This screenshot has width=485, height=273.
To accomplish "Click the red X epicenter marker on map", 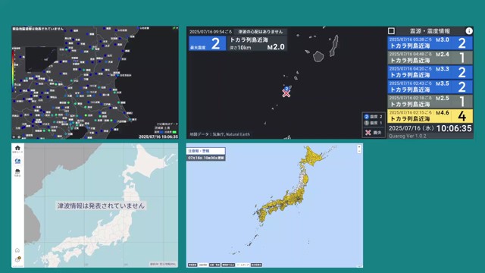I will pyautogui.click(x=286, y=93).
